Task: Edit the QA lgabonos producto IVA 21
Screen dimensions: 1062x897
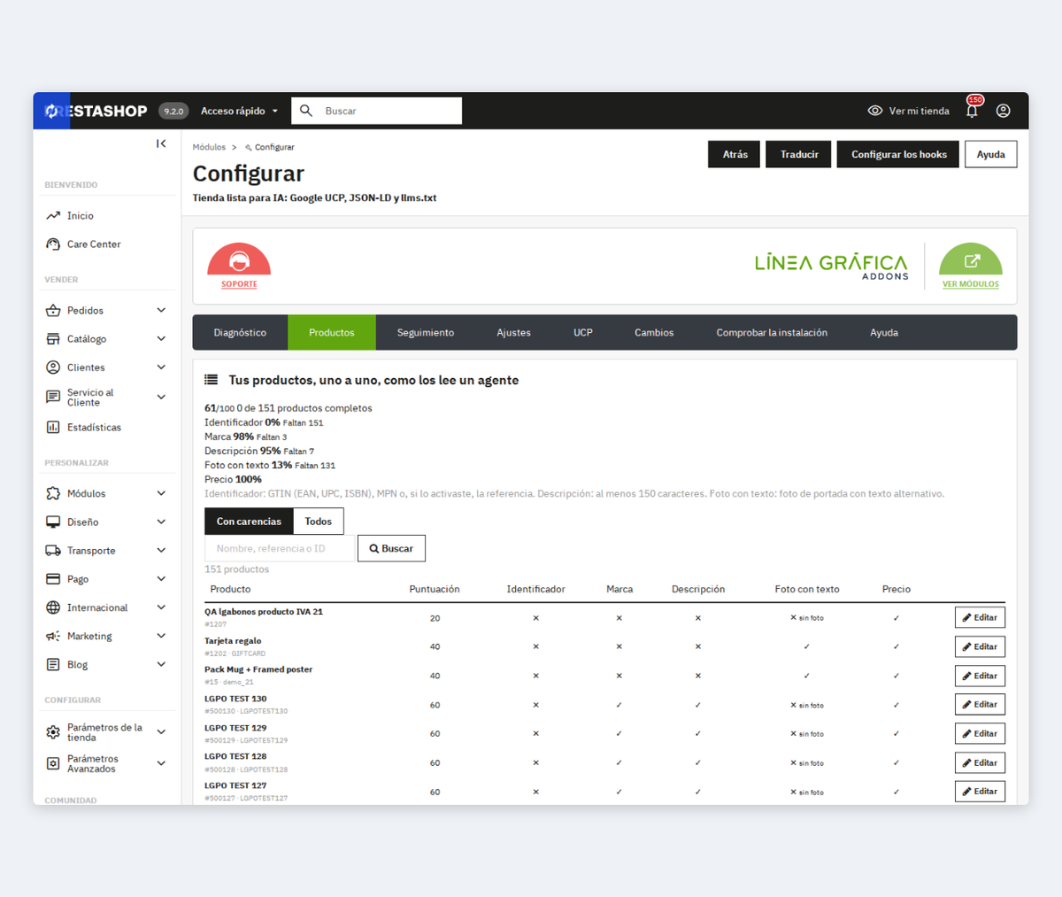Action: click(980, 617)
